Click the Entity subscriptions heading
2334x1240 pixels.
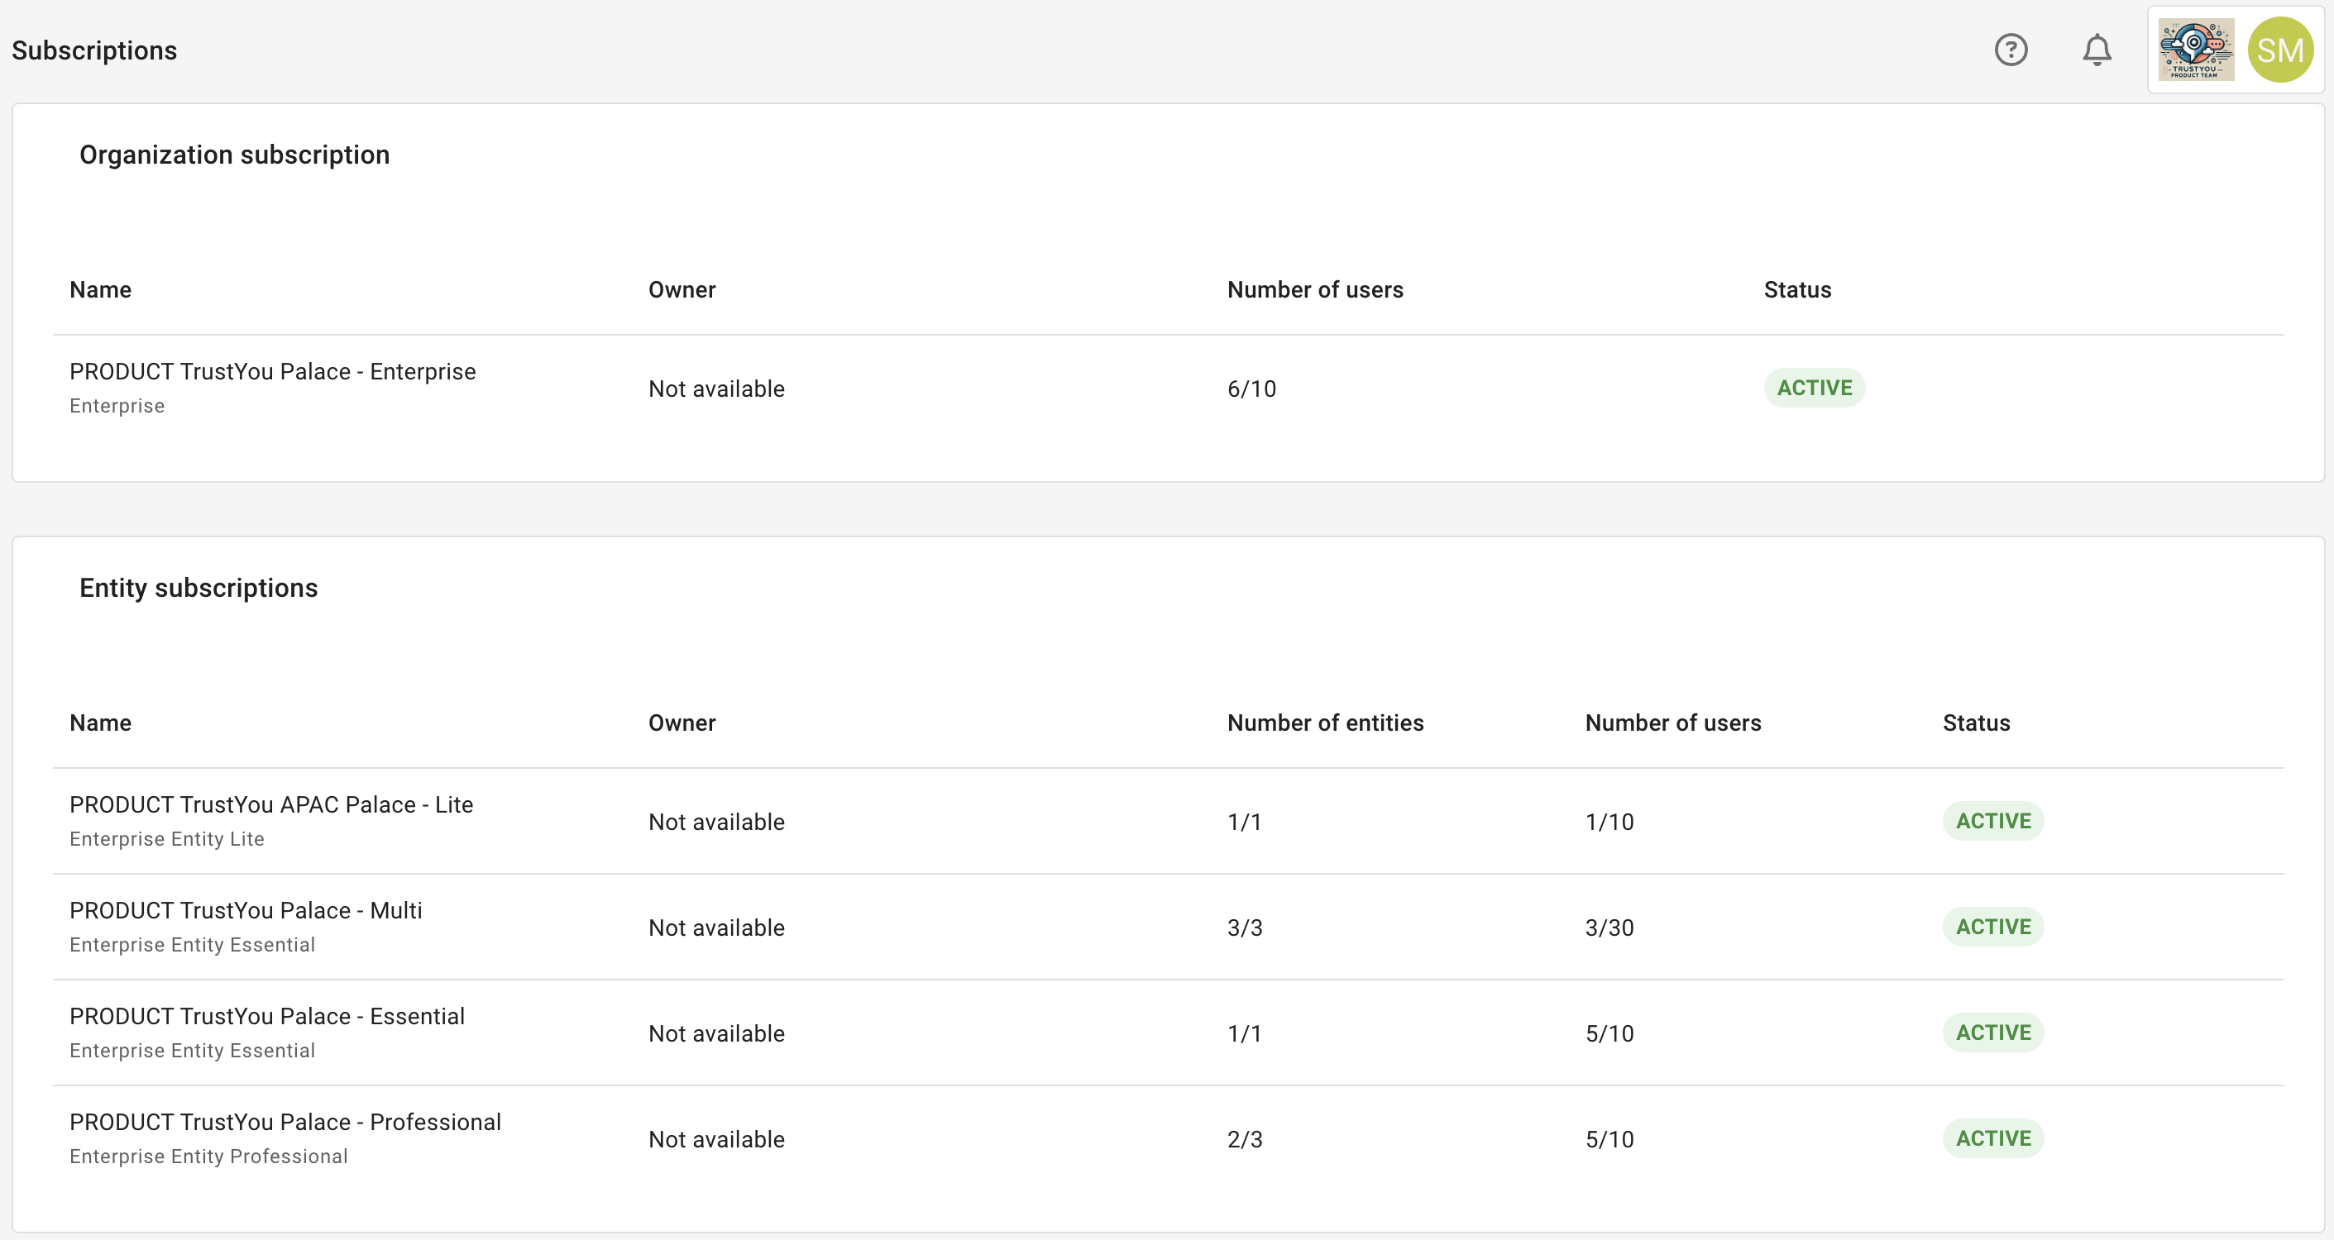click(x=198, y=588)
